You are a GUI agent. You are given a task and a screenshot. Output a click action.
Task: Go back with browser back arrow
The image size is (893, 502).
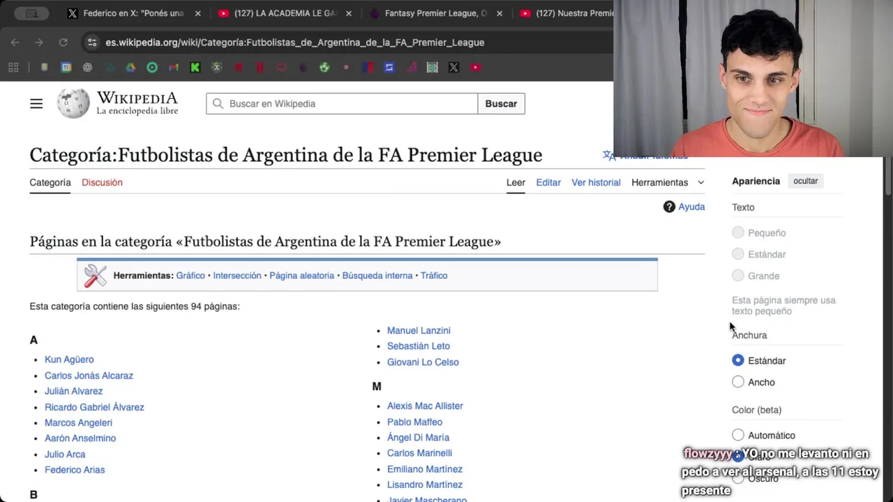click(15, 43)
